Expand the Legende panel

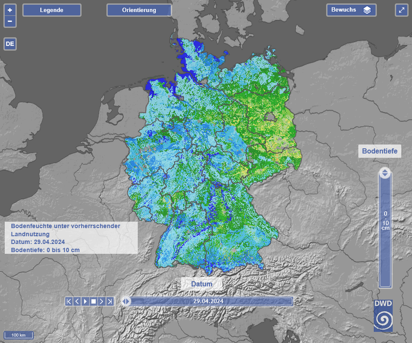(51, 10)
